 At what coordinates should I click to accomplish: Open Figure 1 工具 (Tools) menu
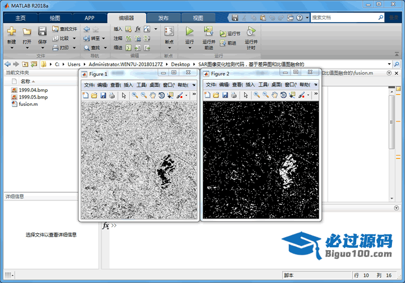coord(142,85)
